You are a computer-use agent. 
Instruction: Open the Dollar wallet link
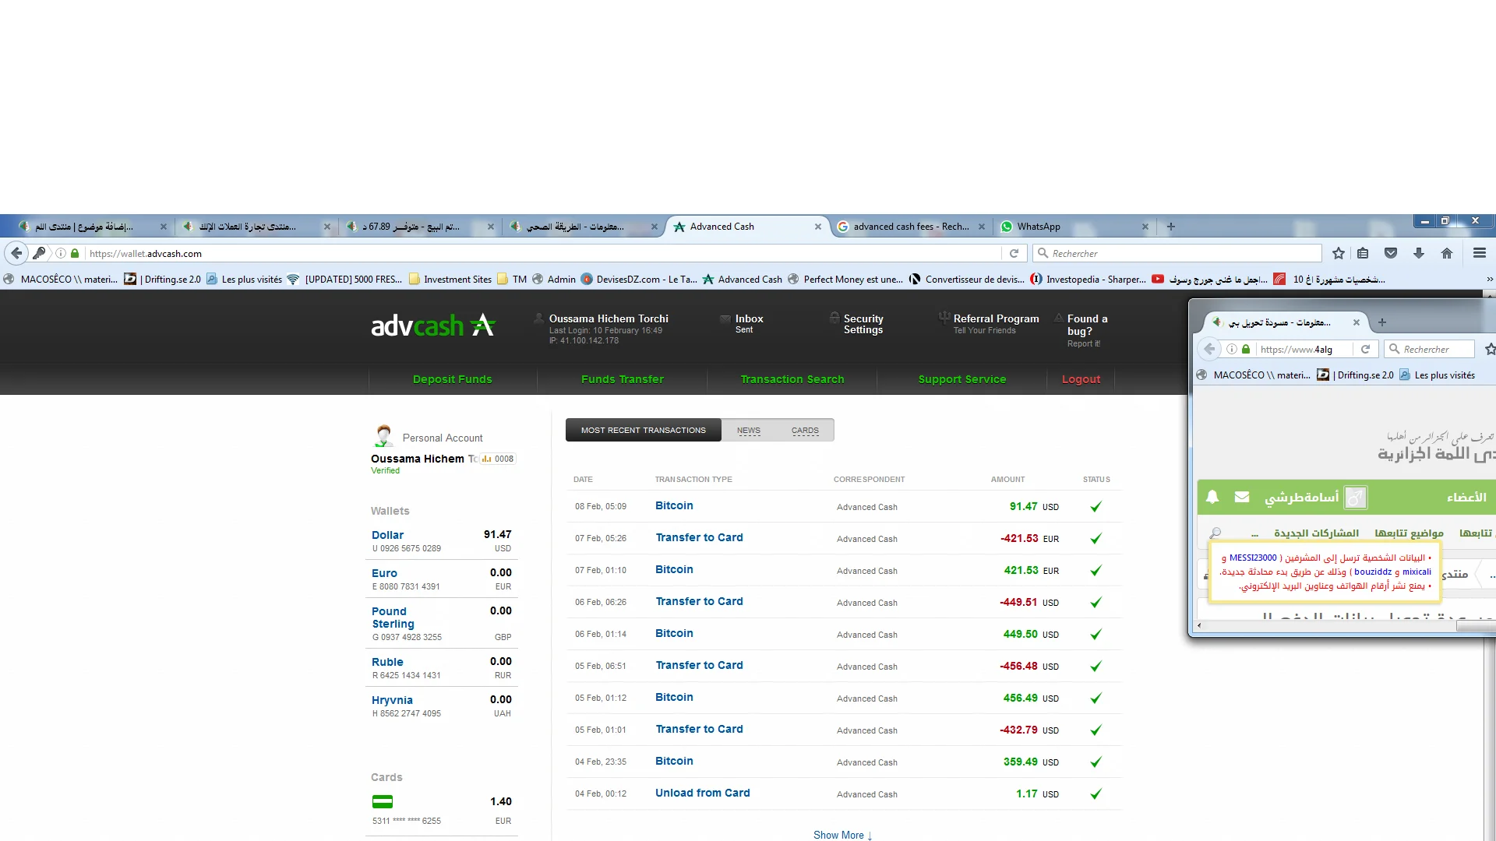tap(387, 535)
